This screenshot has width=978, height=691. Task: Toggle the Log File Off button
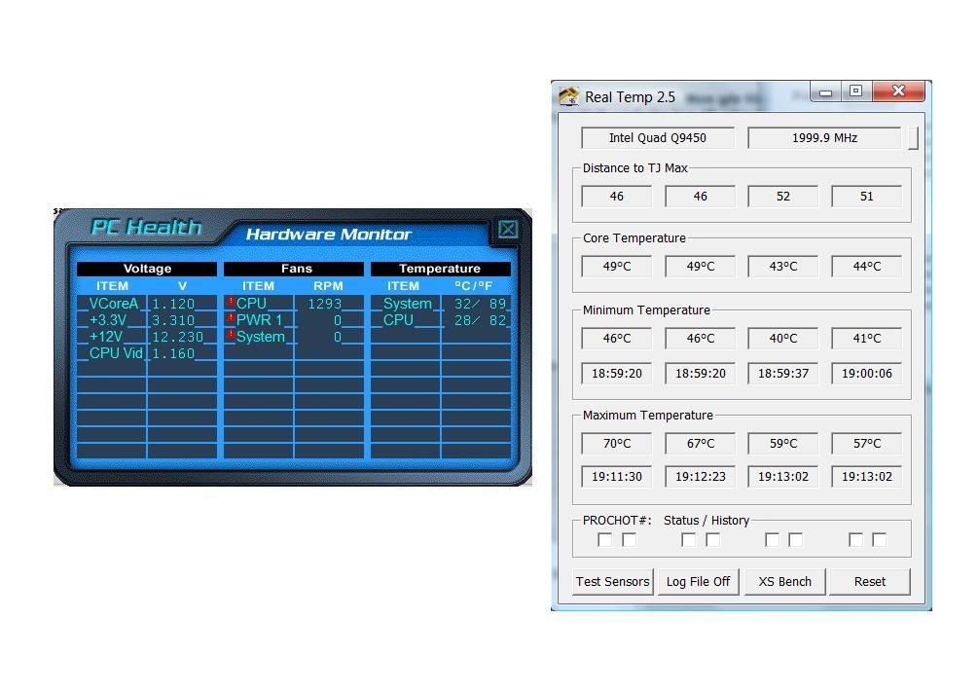698,581
